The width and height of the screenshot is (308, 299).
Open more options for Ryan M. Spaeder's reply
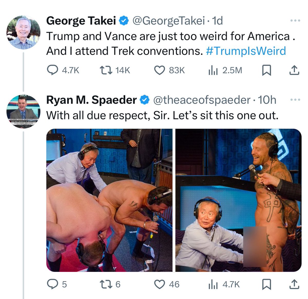click(295, 100)
